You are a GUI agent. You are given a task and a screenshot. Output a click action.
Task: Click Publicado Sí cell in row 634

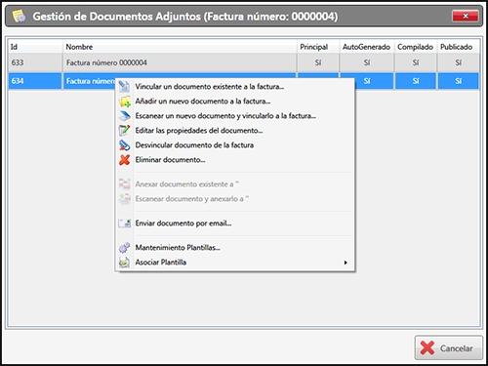pyautogui.click(x=458, y=81)
